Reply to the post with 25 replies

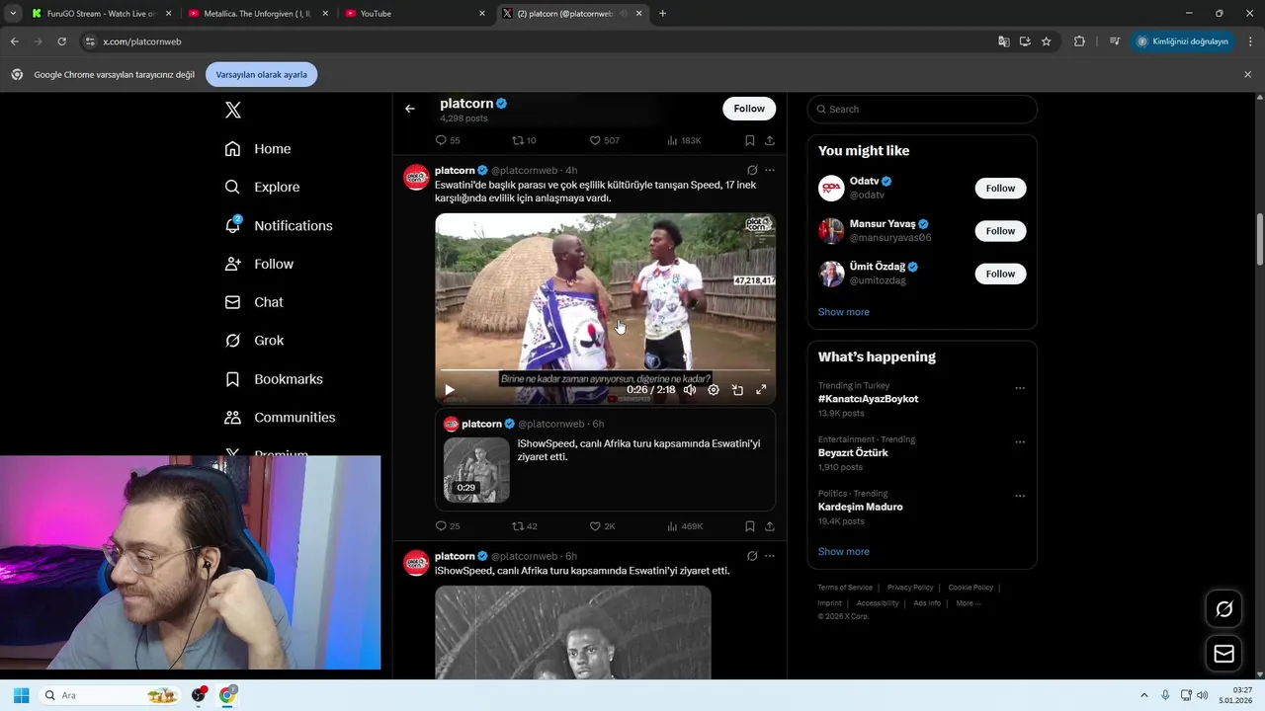(x=448, y=526)
